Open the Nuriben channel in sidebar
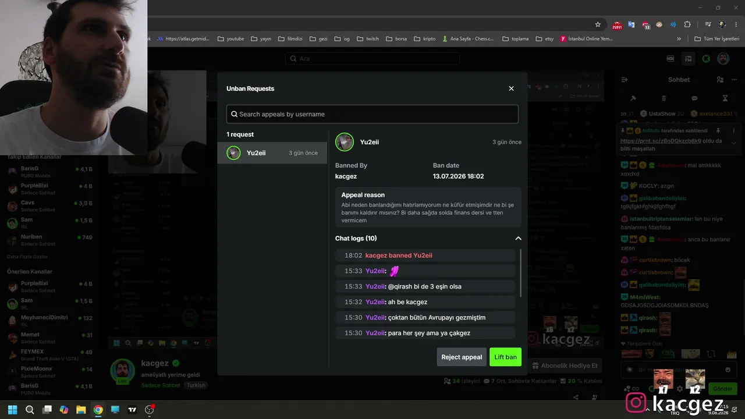This screenshot has height=419, width=745. pos(49,240)
